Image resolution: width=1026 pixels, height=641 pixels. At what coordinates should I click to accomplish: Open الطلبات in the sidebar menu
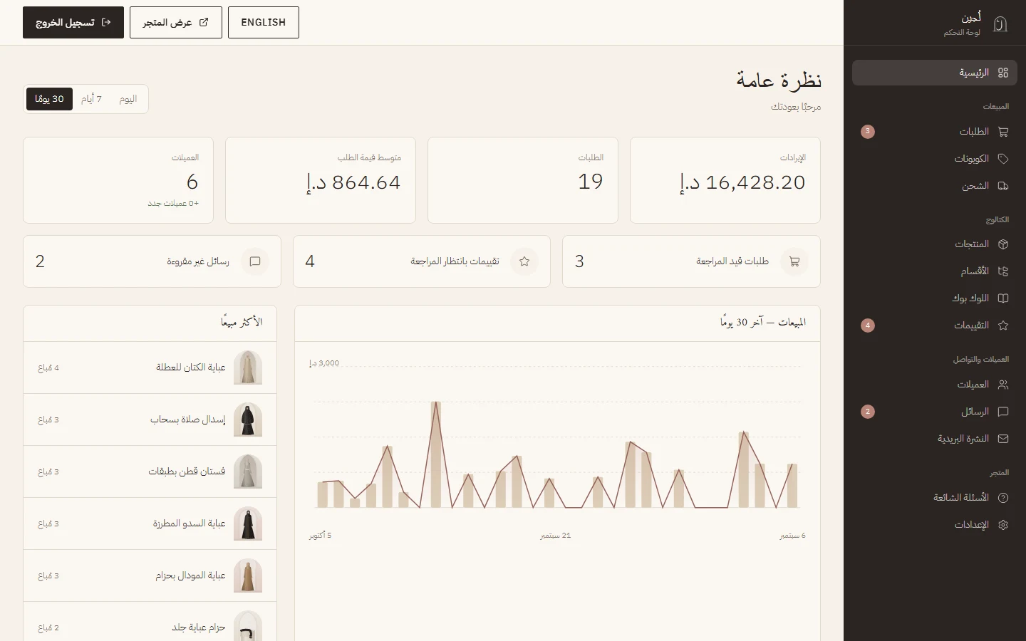[x=935, y=132]
